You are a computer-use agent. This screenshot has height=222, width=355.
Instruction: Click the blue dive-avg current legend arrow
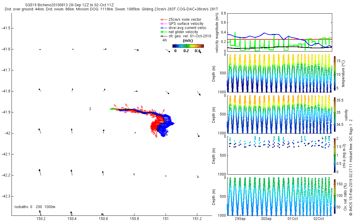click(164, 28)
